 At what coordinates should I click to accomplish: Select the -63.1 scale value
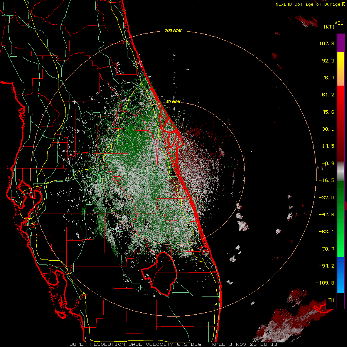click(327, 232)
